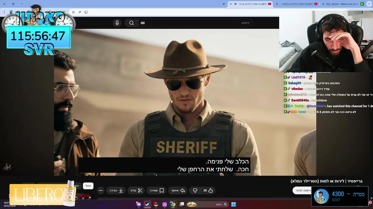The image size is (373, 209).
Task: Close the second YouTube tab
Action: [277, 4]
